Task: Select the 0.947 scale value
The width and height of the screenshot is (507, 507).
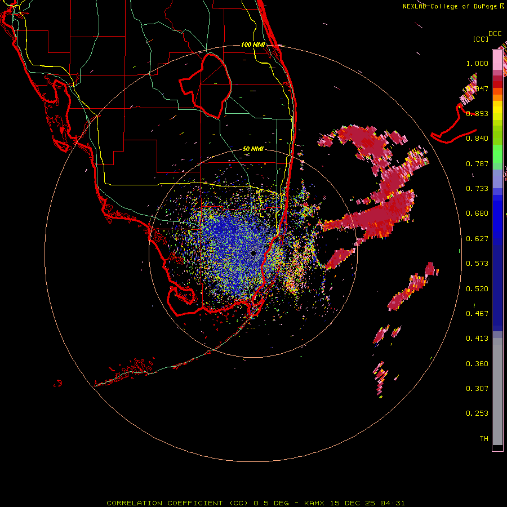Action: pos(477,88)
